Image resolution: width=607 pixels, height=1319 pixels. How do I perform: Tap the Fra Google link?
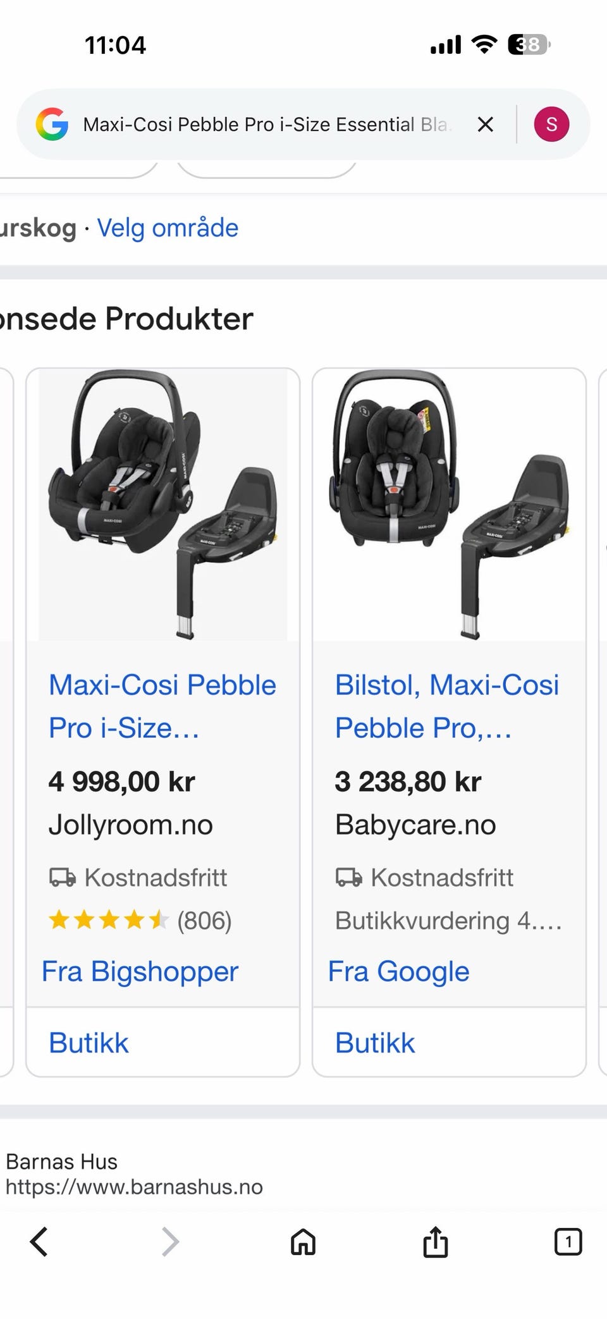tap(398, 971)
